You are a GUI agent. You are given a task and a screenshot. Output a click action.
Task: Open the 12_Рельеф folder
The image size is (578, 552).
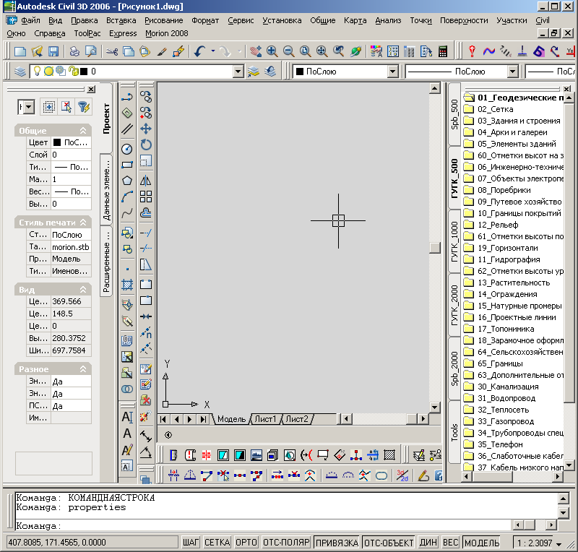[x=498, y=225]
